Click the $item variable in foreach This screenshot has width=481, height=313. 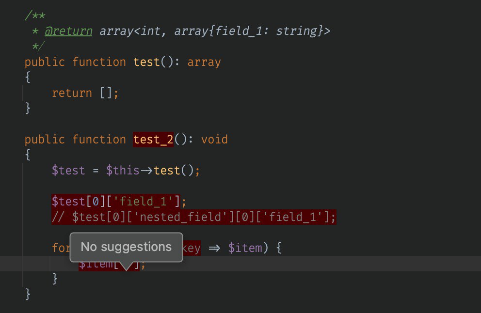[x=245, y=248]
